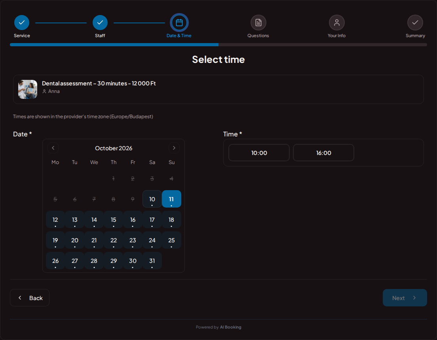The height and width of the screenshot is (340, 437).
Task: Click the Date & Time step label
Action: coord(179,36)
